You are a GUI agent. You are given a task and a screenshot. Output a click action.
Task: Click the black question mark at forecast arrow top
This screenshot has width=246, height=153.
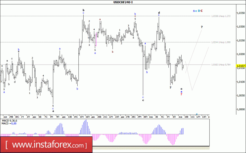(x=202, y=27)
